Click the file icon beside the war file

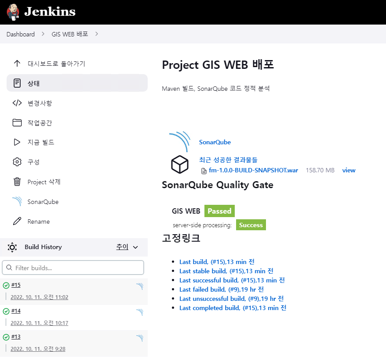pyautogui.click(x=204, y=171)
